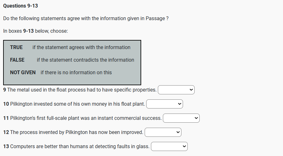Click the bold TRUE label in the grey box

pyautogui.click(x=16, y=47)
